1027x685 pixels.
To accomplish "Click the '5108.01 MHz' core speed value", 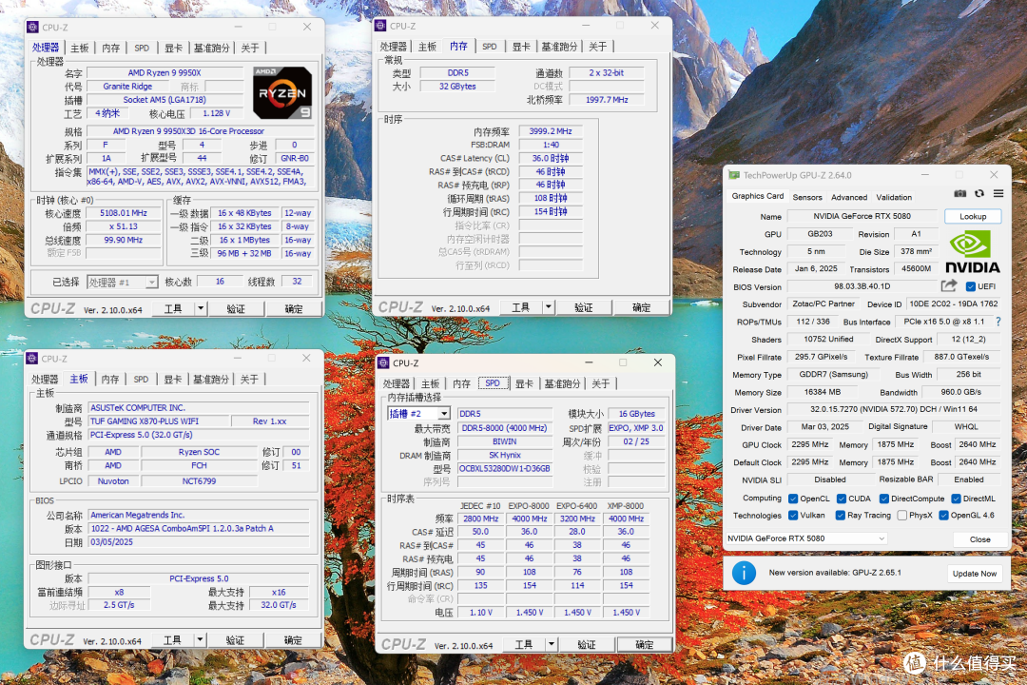I will (124, 213).
